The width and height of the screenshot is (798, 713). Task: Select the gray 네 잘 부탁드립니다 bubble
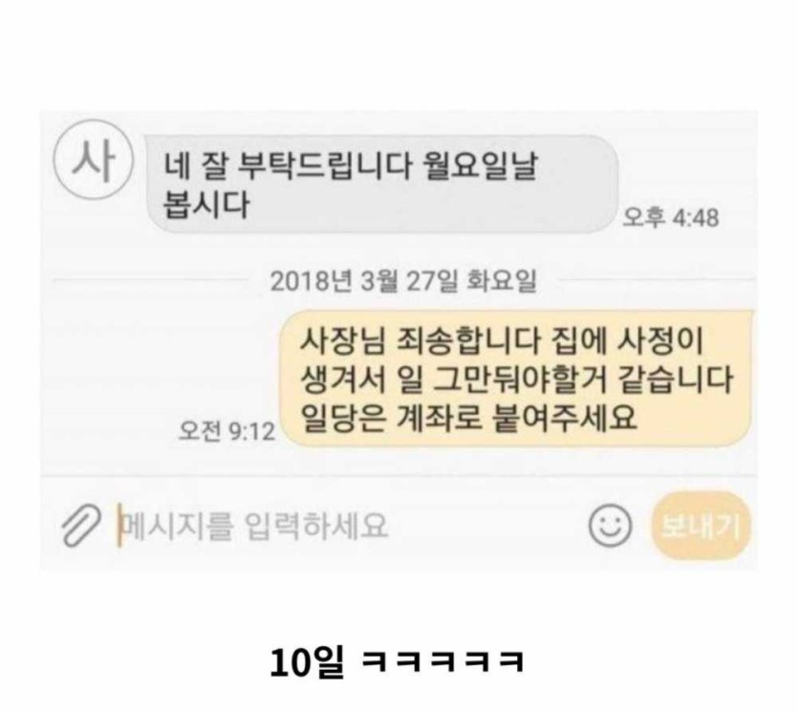382,184
